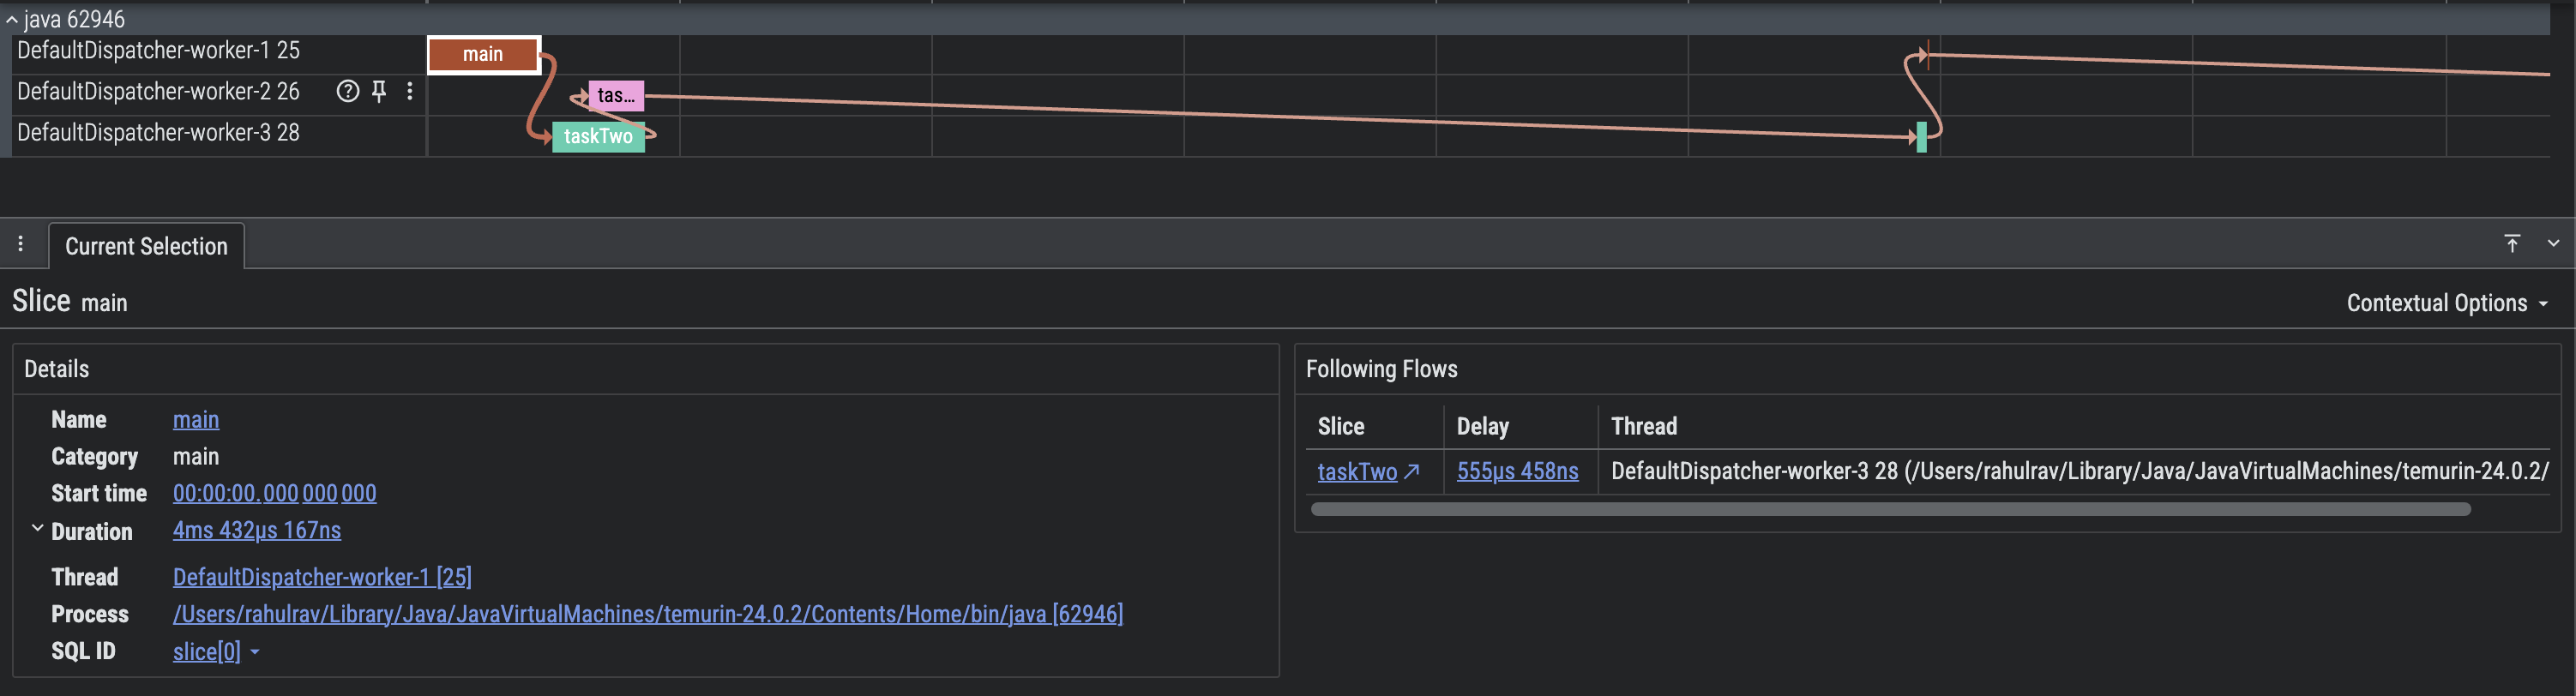
Task: Select the green taskTwo slice in timeline
Action: tap(597, 137)
